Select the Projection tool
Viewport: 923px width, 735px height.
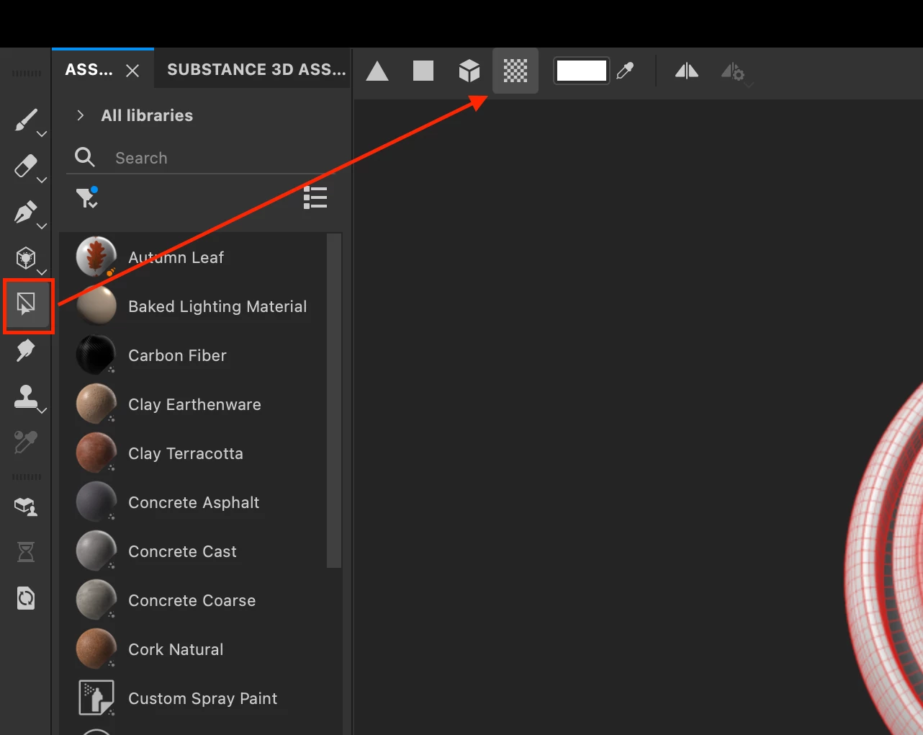point(25,212)
